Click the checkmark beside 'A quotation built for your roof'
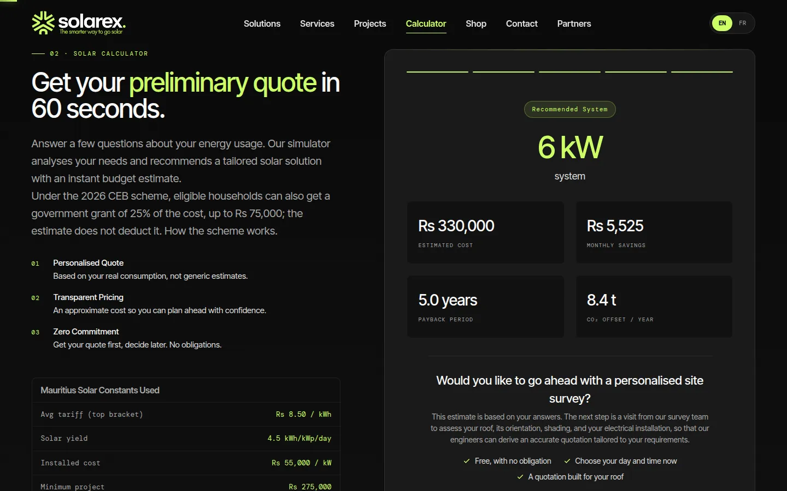The image size is (787, 491). (520, 477)
